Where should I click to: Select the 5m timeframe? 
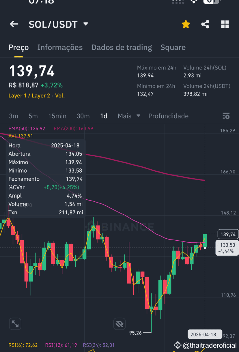click(33, 116)
